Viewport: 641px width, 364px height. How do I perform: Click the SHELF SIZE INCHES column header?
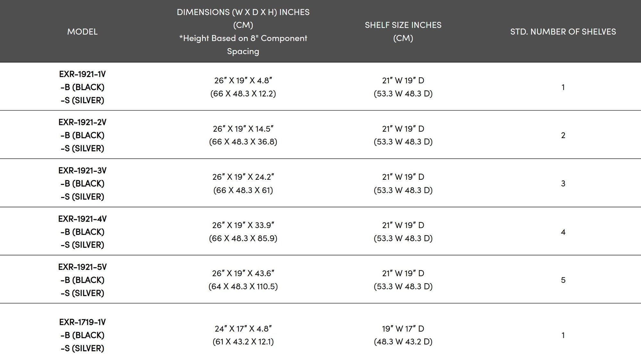point(403,31)
